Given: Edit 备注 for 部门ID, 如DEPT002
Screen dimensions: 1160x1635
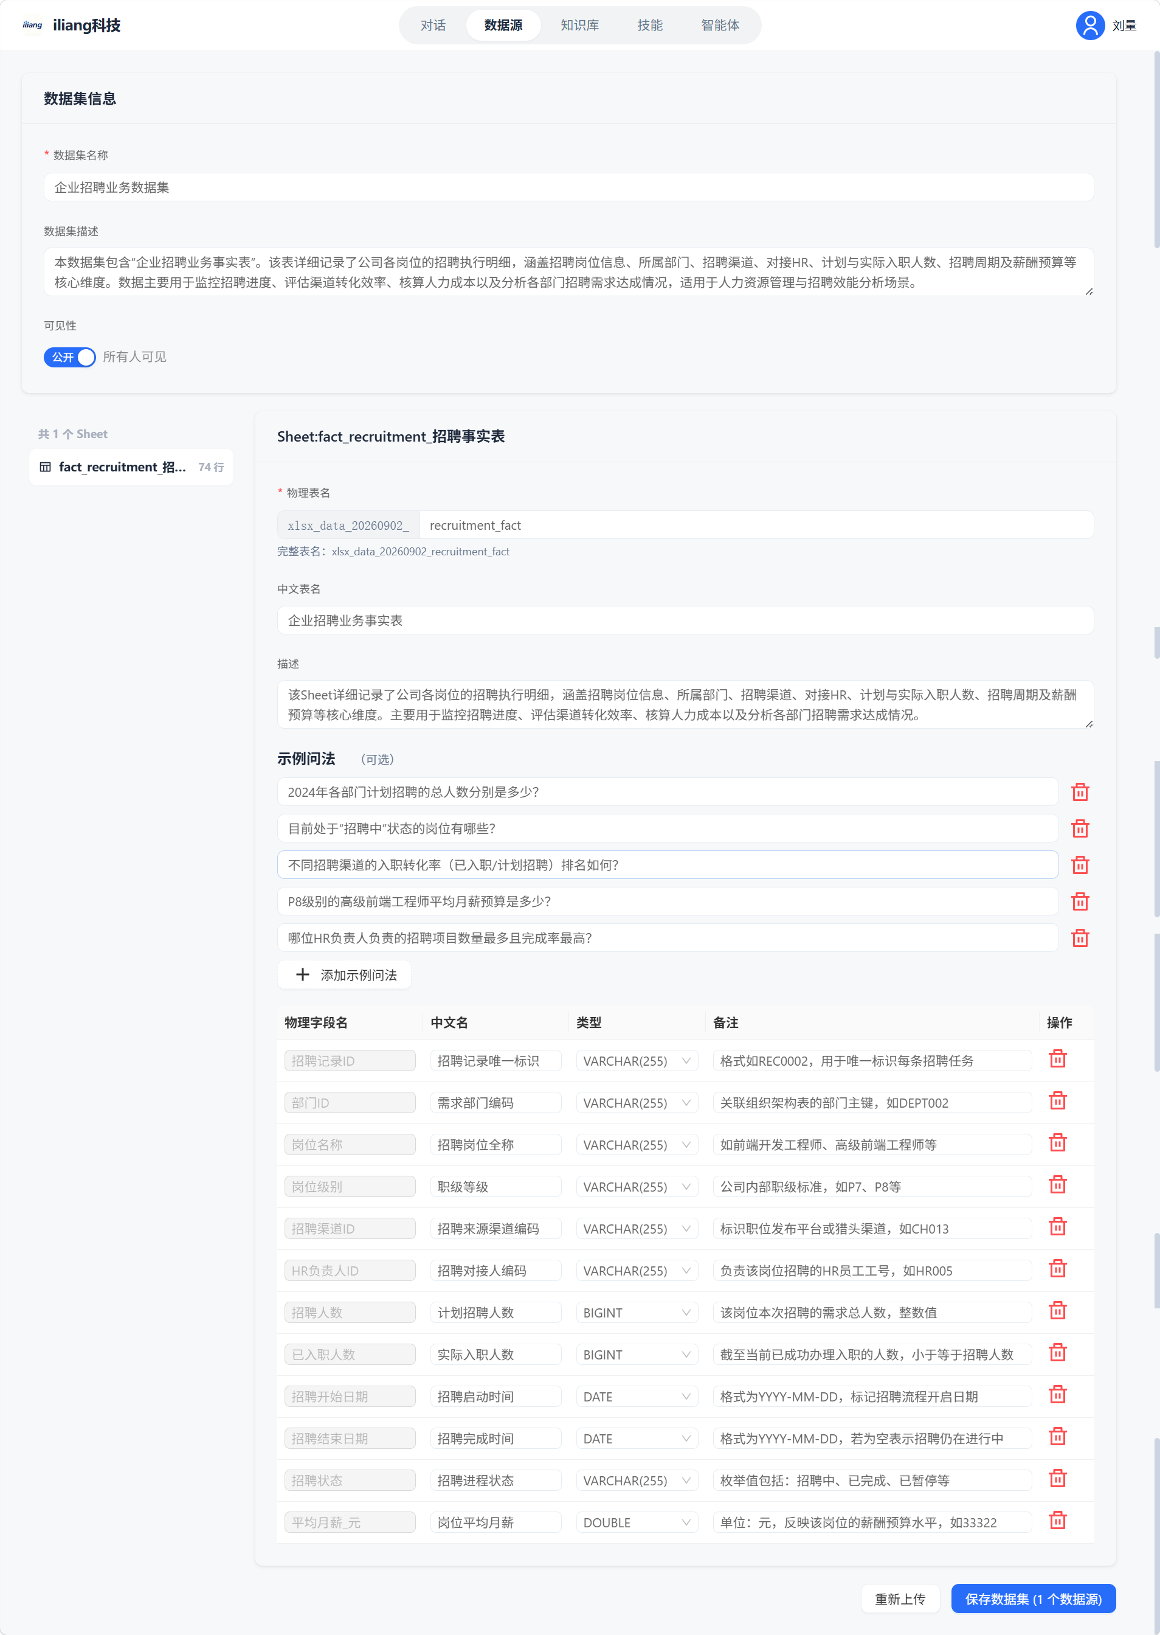Looking at the screenshot, I should [872, 1103].
